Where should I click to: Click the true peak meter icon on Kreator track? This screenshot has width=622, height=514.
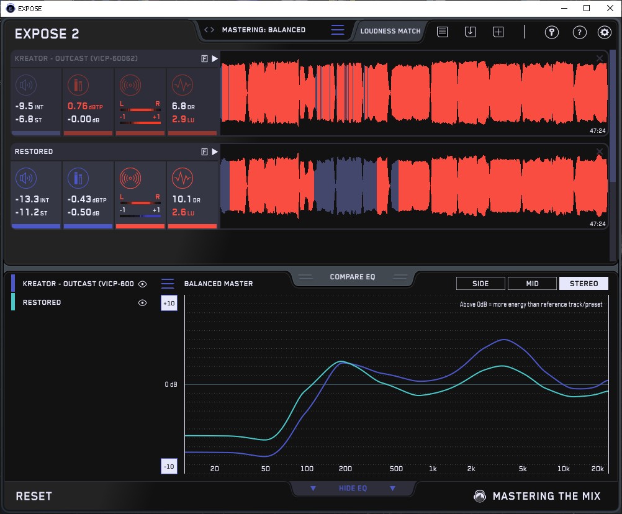pyautogui.click(x=78, y=85)
